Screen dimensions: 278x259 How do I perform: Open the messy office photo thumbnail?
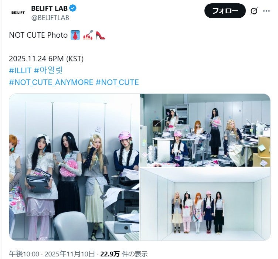(205, 130)
